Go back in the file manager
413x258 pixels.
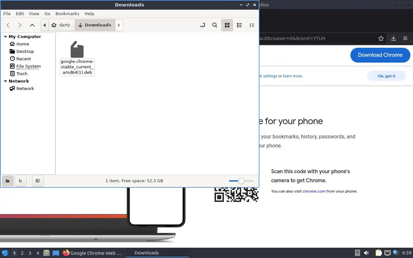coord(8,25)
